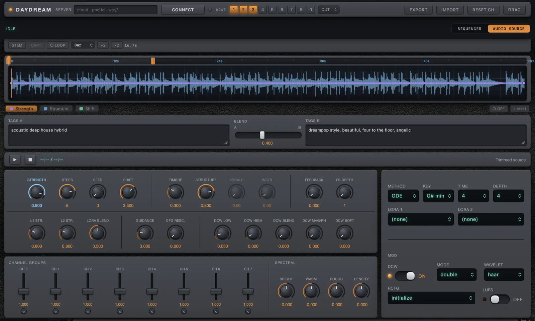Click the FEEDBACK knob
Viewport: 535px width, 321px height.
coord(314,192)
